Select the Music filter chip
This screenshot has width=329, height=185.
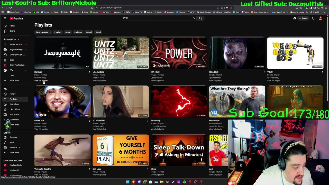68,32
